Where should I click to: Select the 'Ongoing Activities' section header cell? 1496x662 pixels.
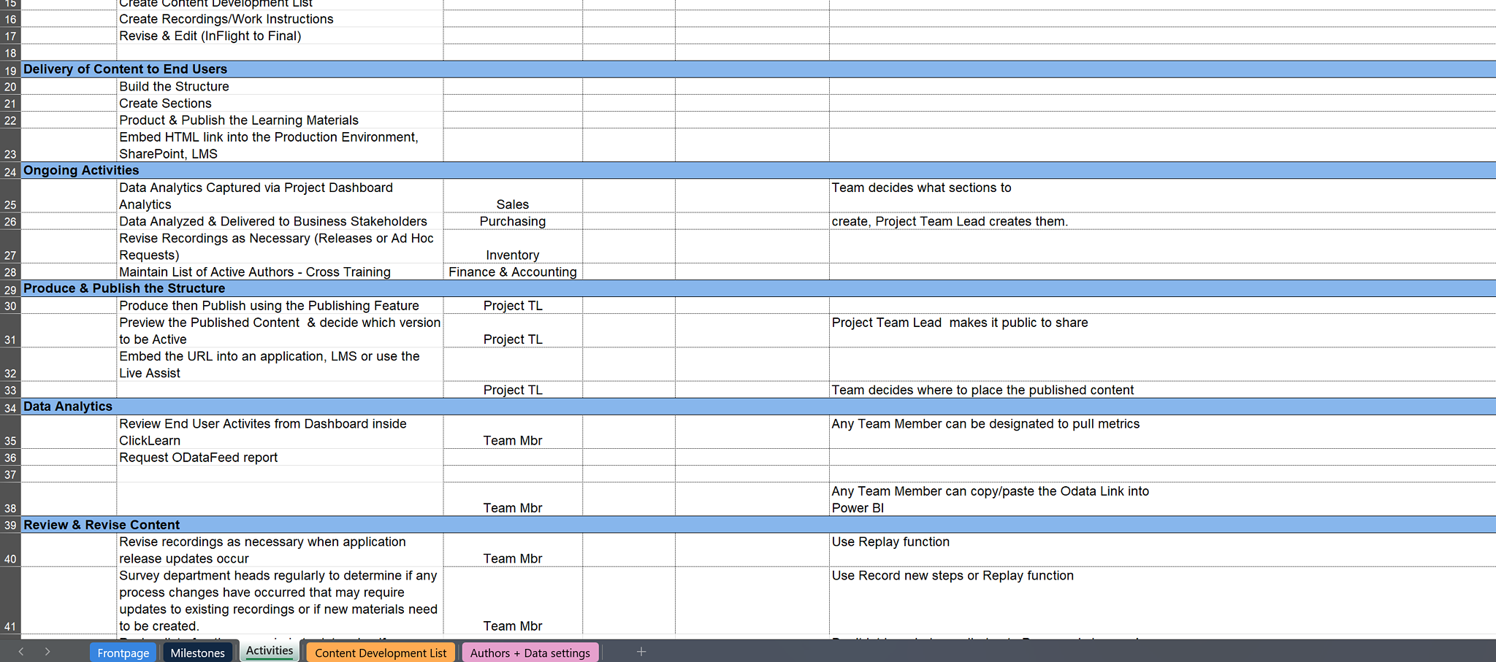pyautogui.click(x=82, y=170)
